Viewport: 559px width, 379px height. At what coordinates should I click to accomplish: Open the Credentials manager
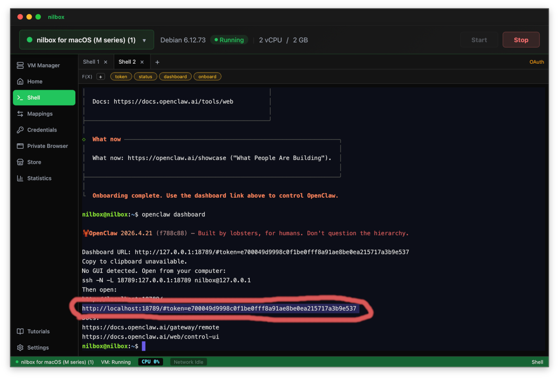(x=42, y=130)
